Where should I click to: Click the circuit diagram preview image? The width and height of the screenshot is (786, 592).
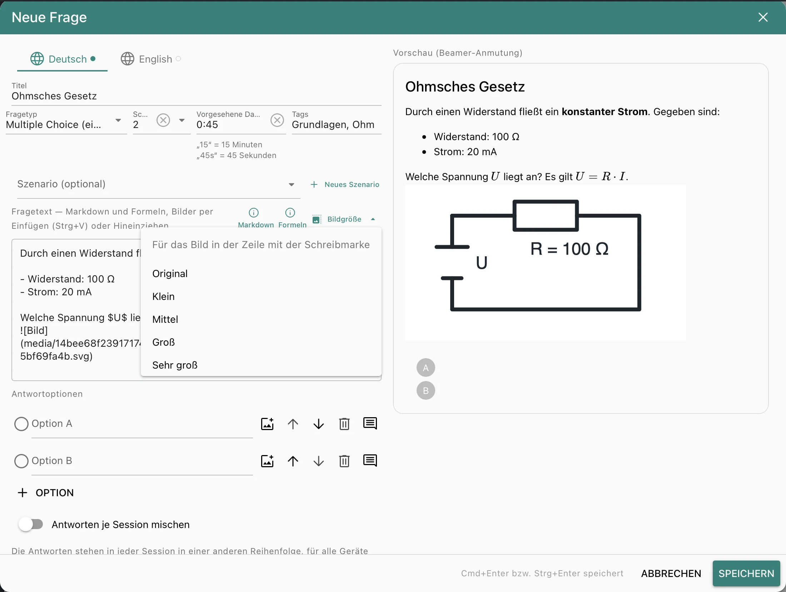click(546, 262)
